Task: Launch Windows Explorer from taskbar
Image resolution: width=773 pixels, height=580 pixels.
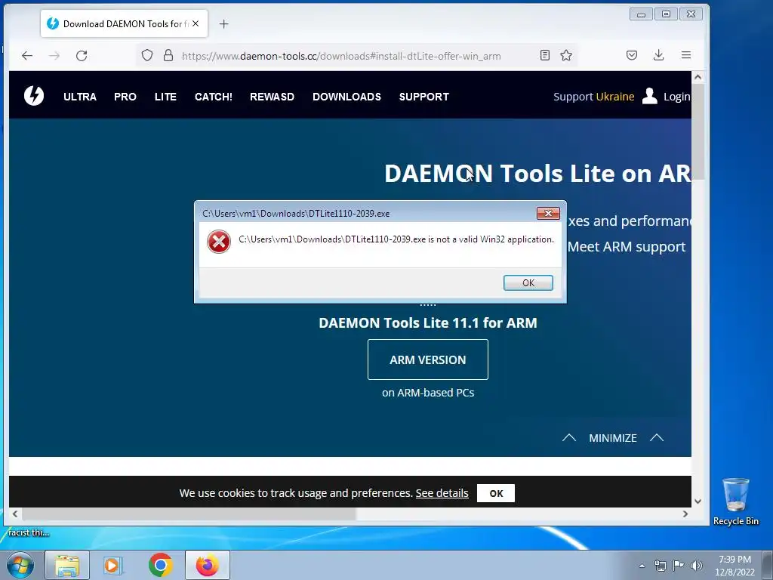Action: 67,565
